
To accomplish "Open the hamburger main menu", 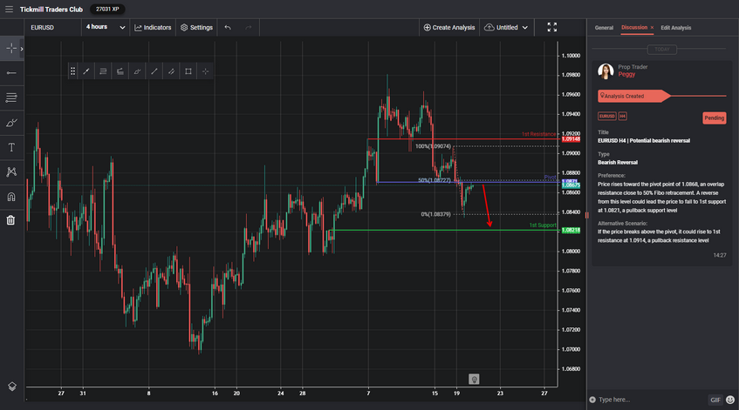I will (9, 9).
